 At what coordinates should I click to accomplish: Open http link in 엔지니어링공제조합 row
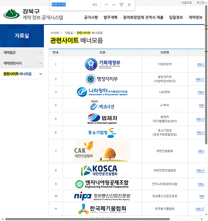tap(201, 184)
